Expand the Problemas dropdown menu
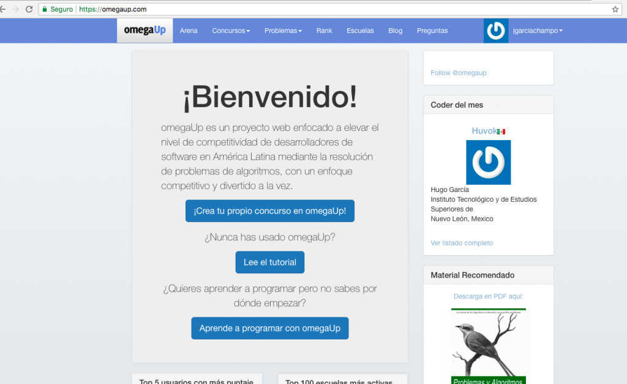 coord(283,31)
